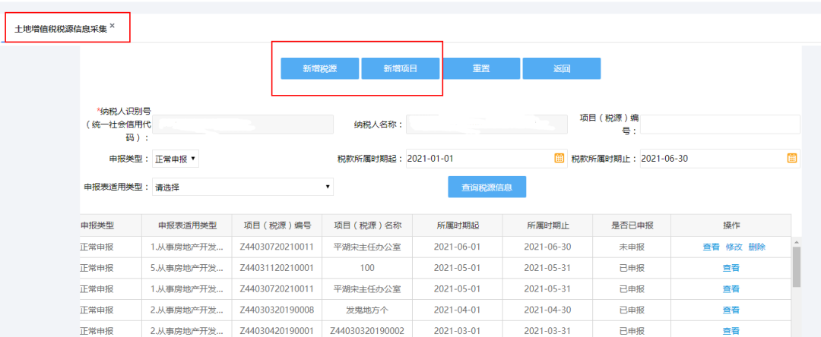
Task: Click the 税款所属时期起 date field
Action: tap(487, 159)
